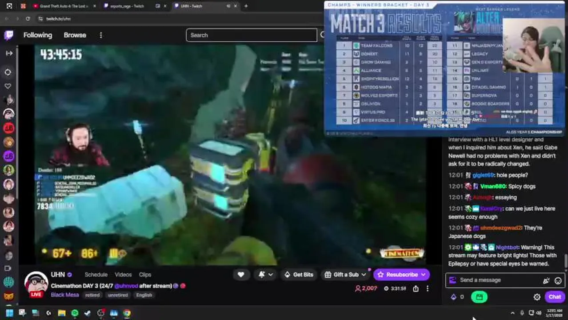The width and height of the screenshot is (568, 320).
Task: Click the taskbar volume icon
Action: (540, 313)
